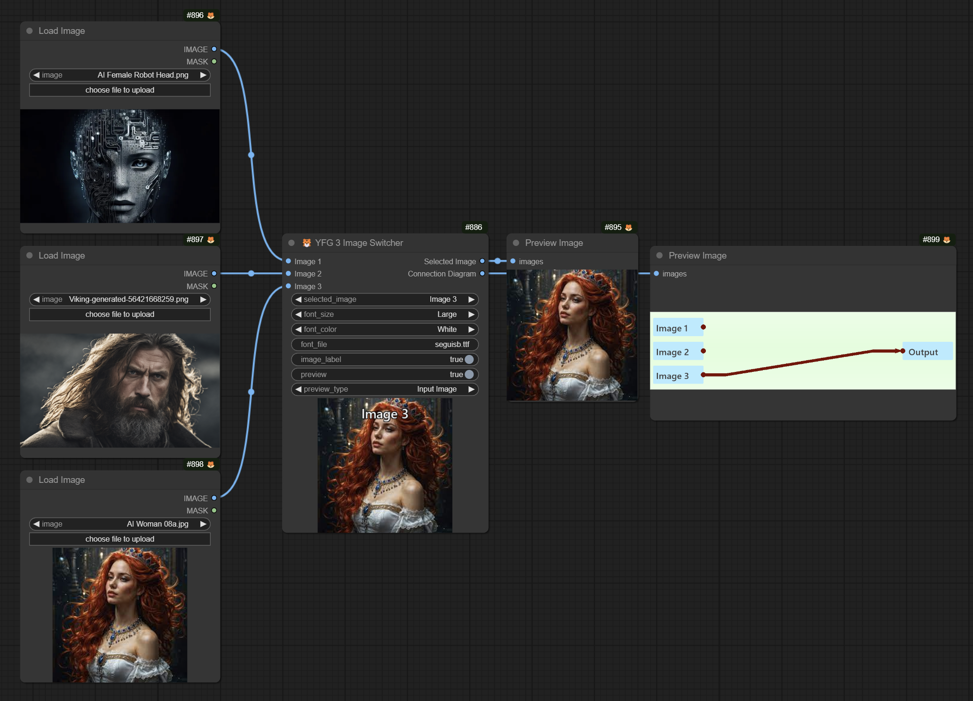This screenshot has height=701, width=973.
Task: Click choose file to upload button #896
Action: pyautogui.click(x=119, y=91)
